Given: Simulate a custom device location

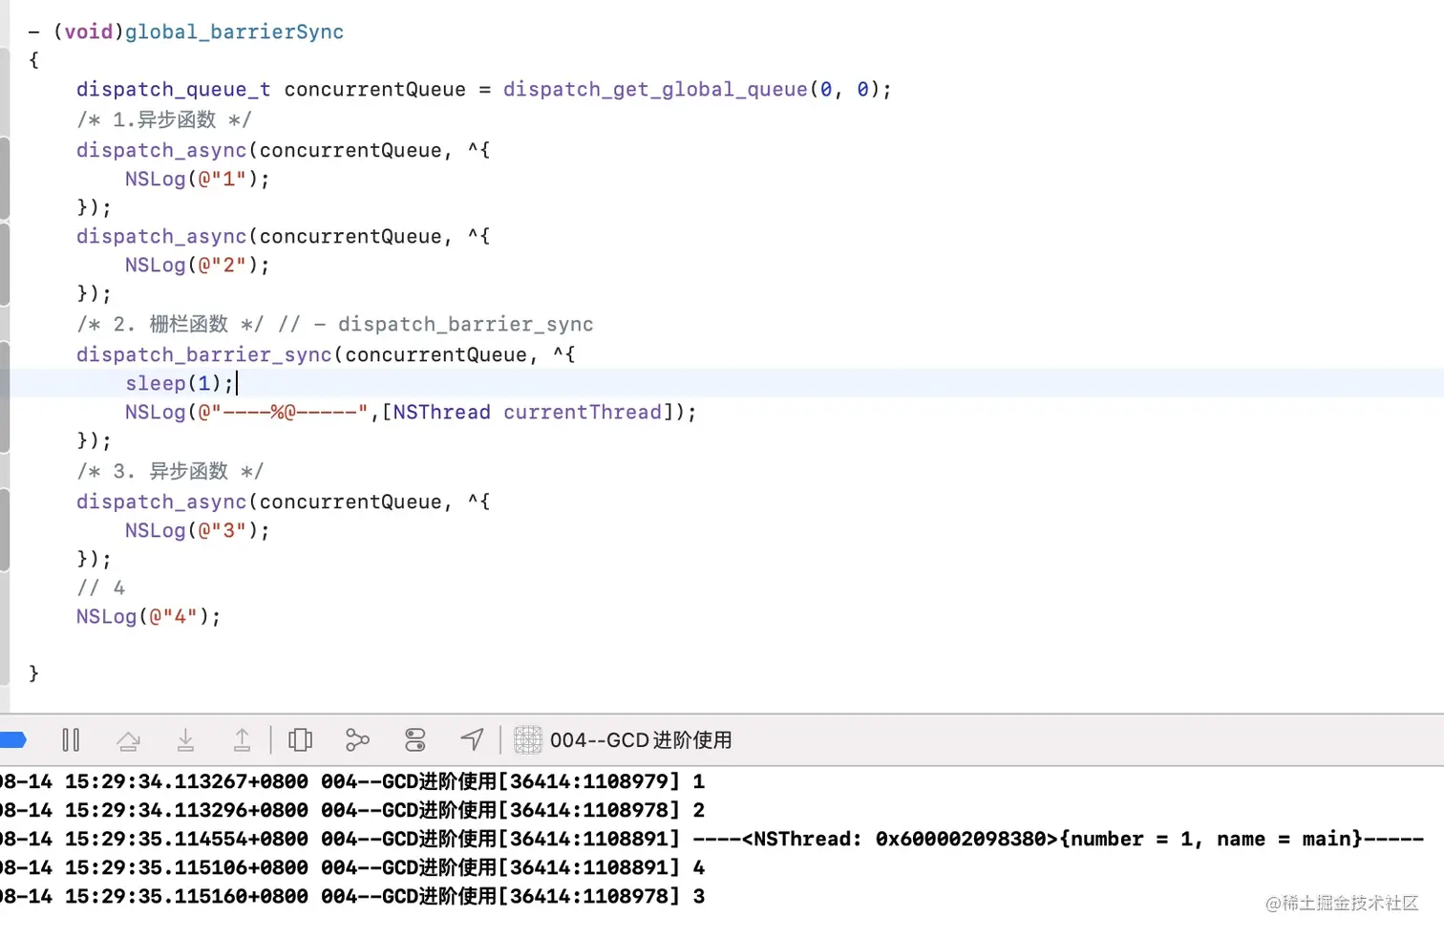Looking at the screenshot, I should 472,740.
